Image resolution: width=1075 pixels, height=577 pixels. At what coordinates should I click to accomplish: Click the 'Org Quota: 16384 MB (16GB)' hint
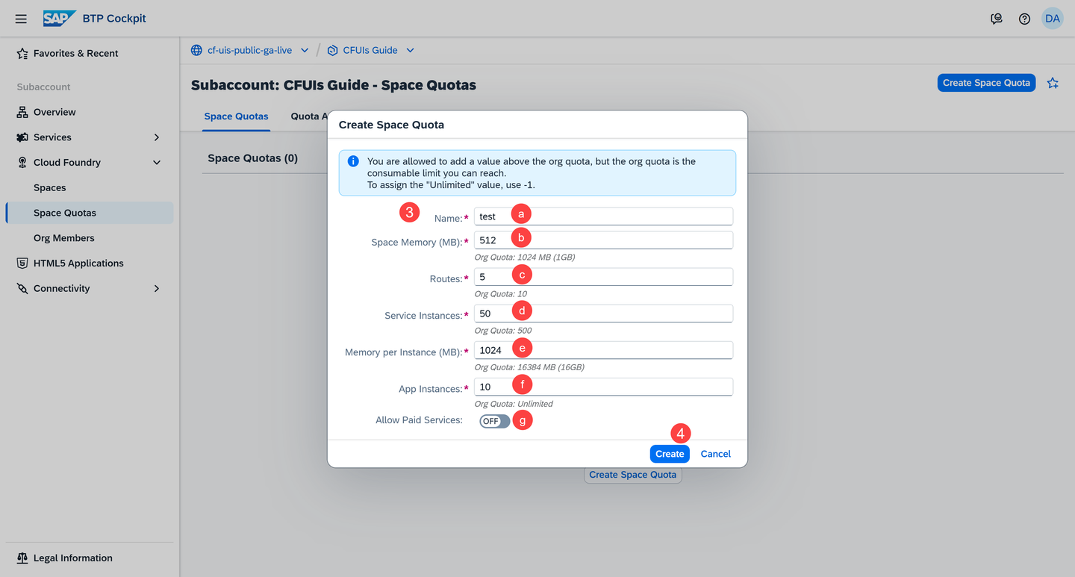click(529, 367)
